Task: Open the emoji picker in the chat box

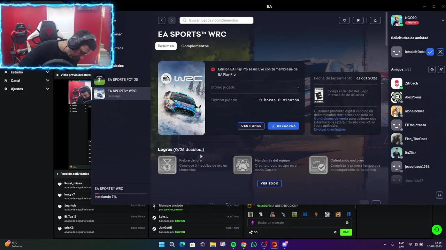Action: point(347,223)
